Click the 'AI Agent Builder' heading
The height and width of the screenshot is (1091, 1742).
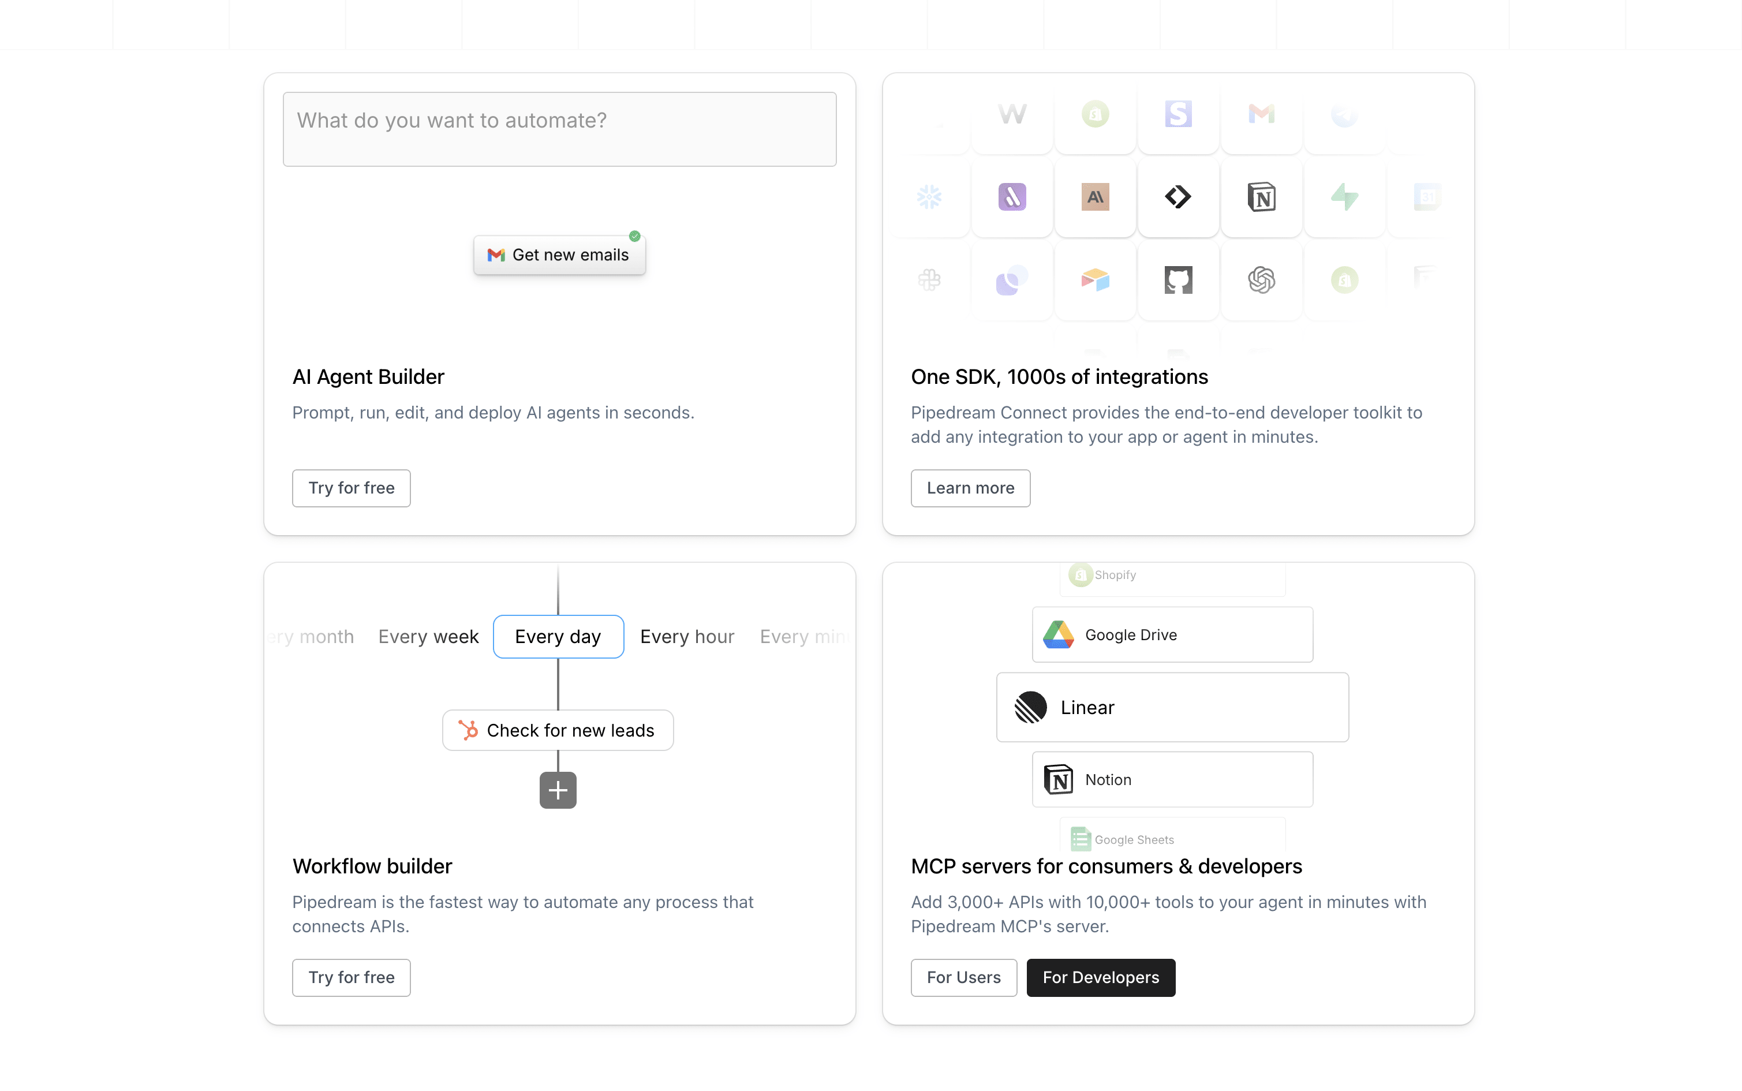pos(368,376)
